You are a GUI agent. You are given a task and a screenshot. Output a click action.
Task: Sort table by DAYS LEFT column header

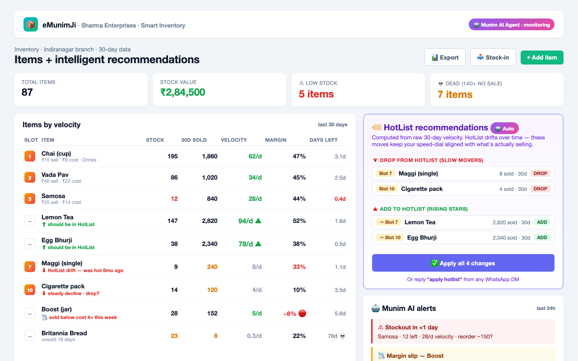click(323, 140)
